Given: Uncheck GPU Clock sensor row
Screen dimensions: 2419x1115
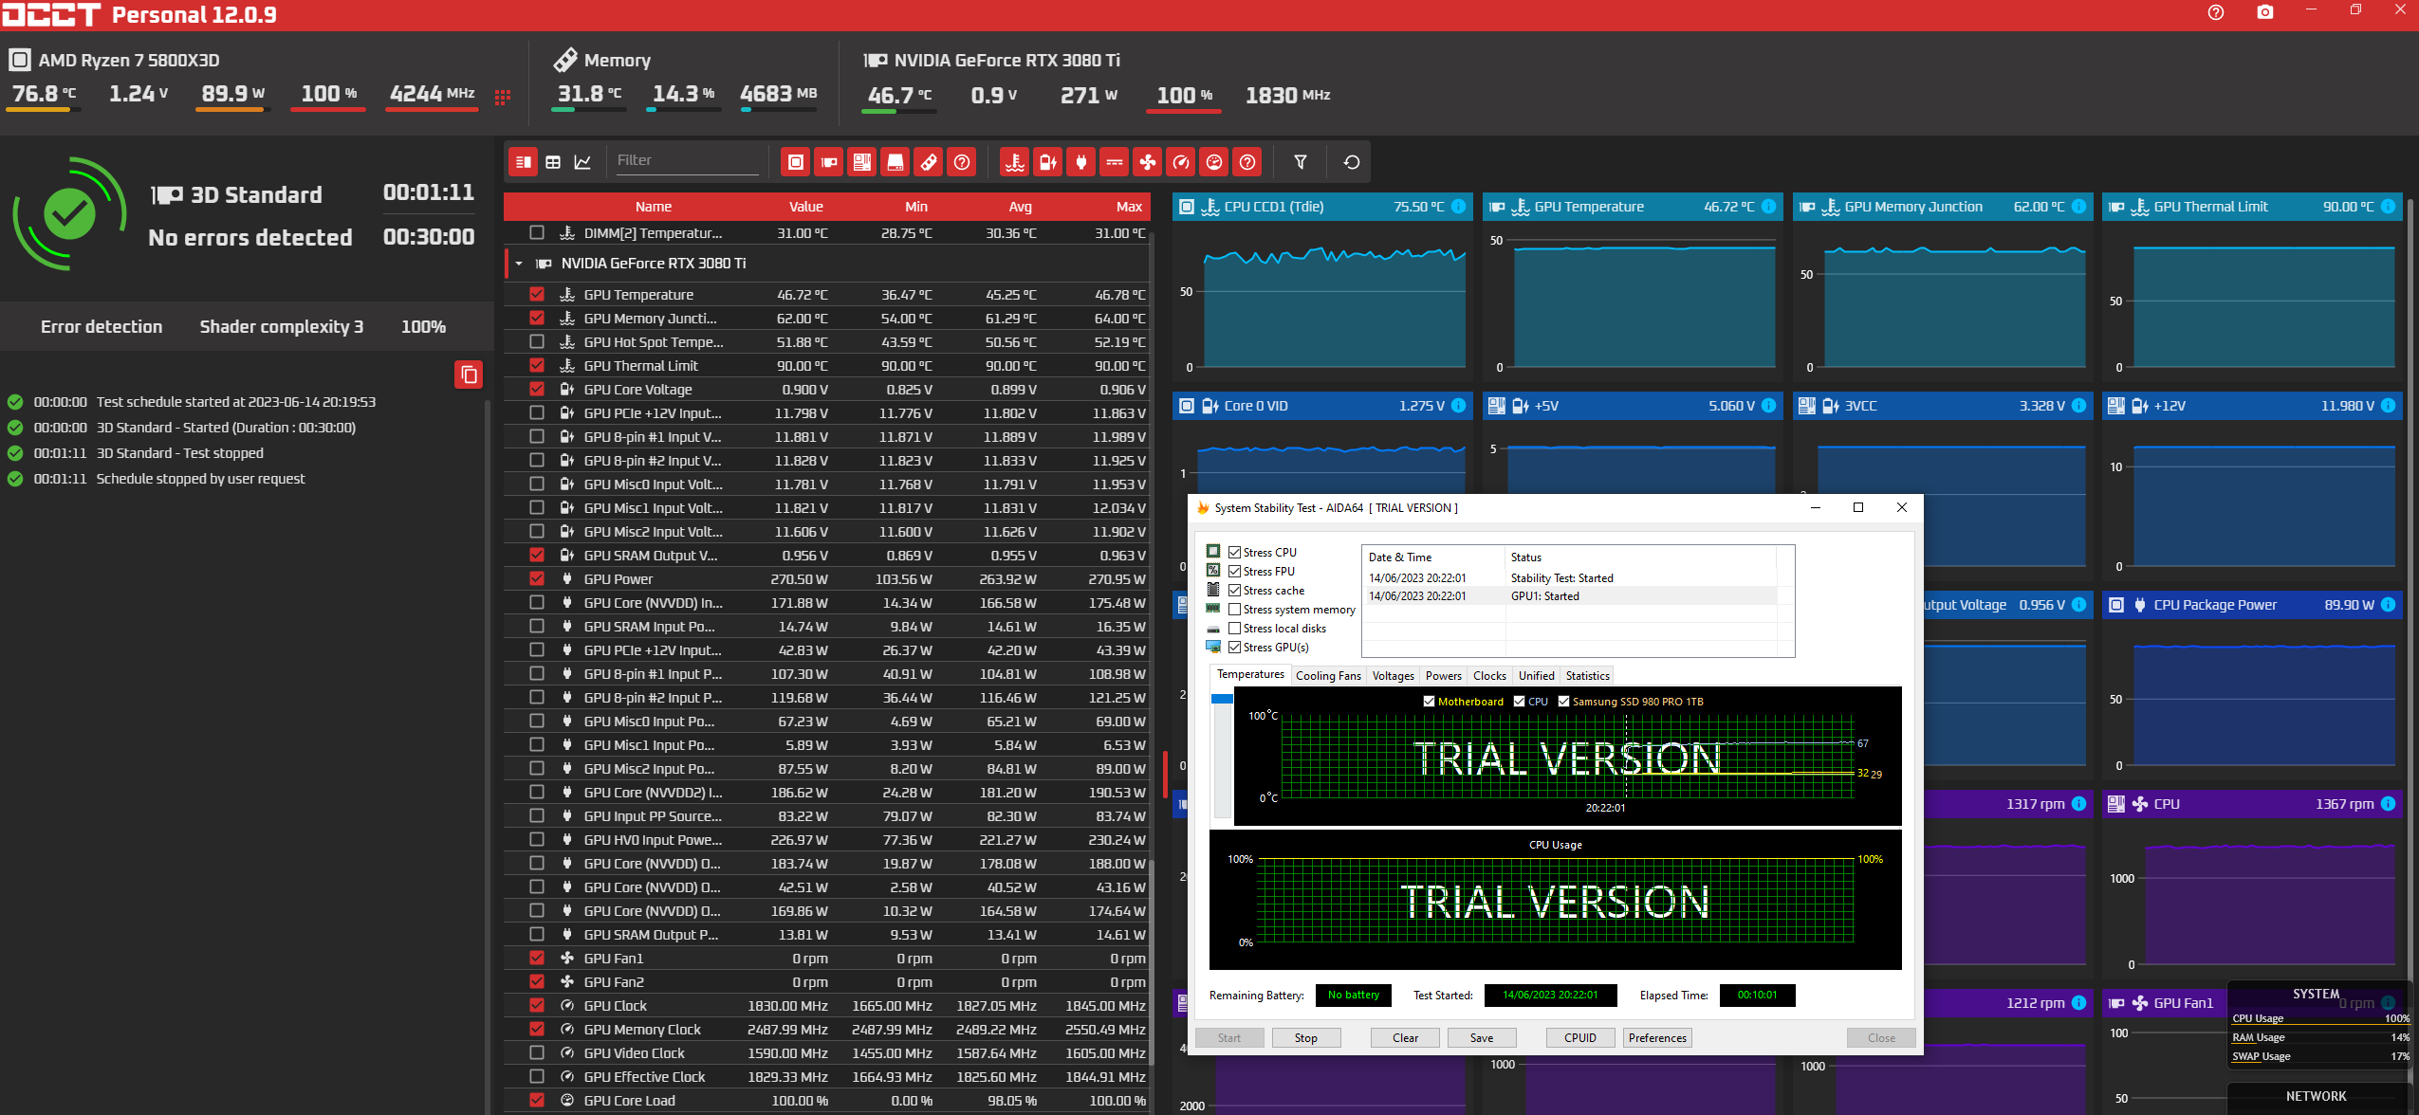Looking at the screenshot, I should tap(537, 1005).
